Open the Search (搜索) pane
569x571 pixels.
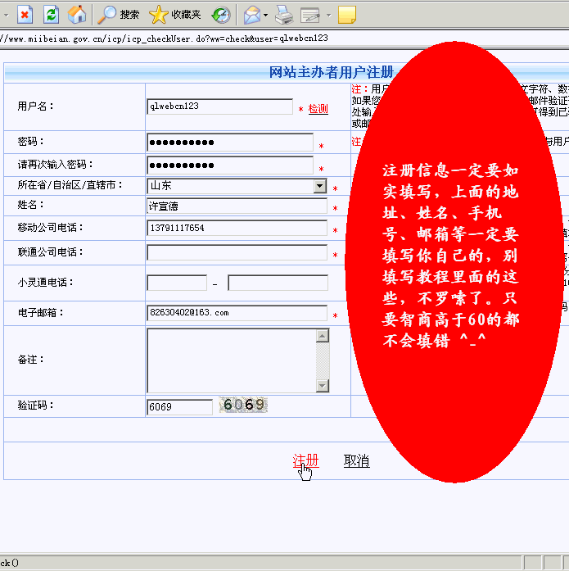click(x=119, y=14)
